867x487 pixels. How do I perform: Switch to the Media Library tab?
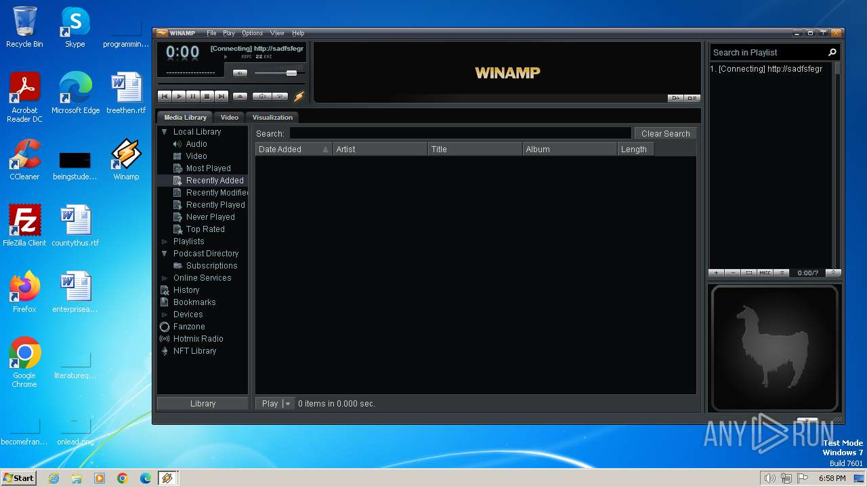tap(185, 117)
